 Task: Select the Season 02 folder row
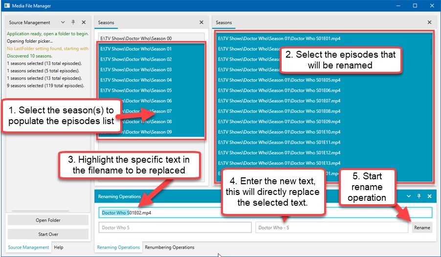151,59
